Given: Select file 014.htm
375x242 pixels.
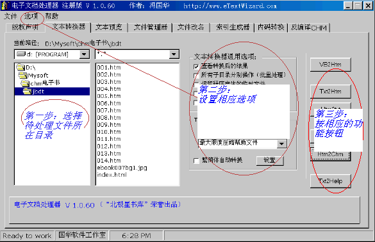Looking at the screenshot, I should [x=109, y=161].
